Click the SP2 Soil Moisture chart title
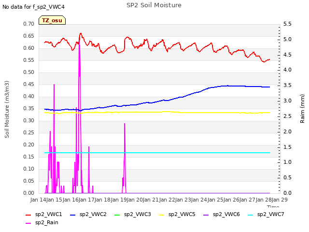Screen dimensions: 309x232 point(154,5)
